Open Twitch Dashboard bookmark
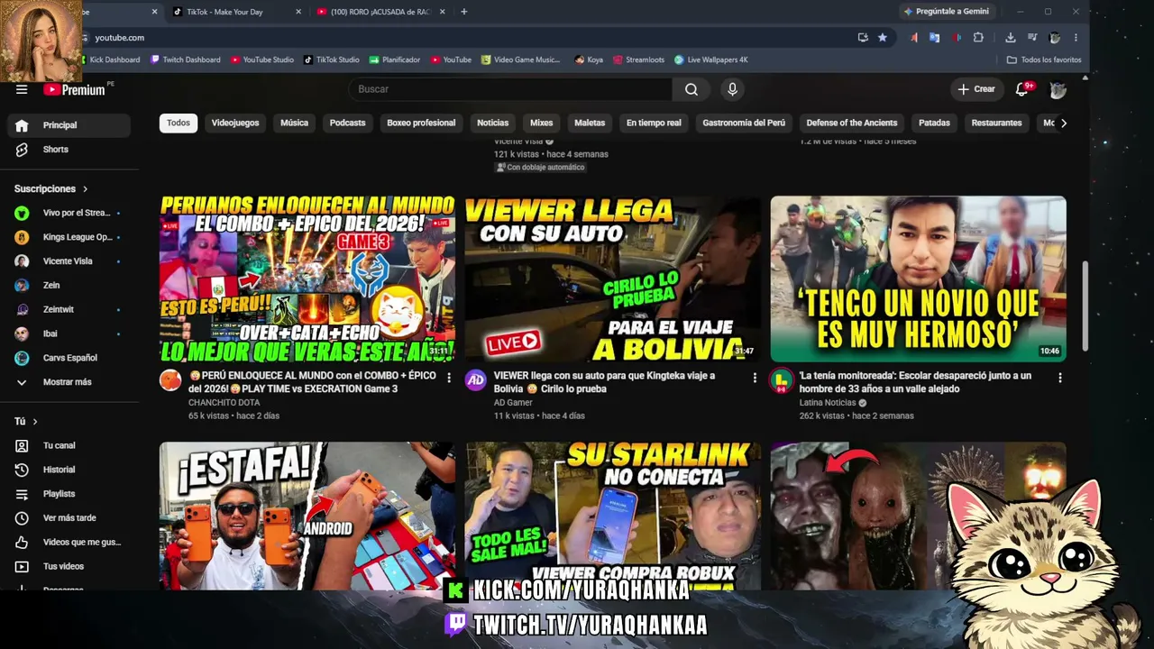The width and height of the screenshot is (1154, 649). coord(186,59)
